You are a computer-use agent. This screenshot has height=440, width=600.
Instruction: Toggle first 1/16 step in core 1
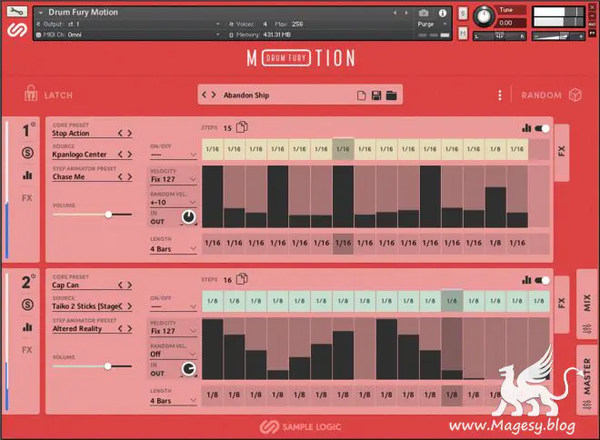[213, 149]
